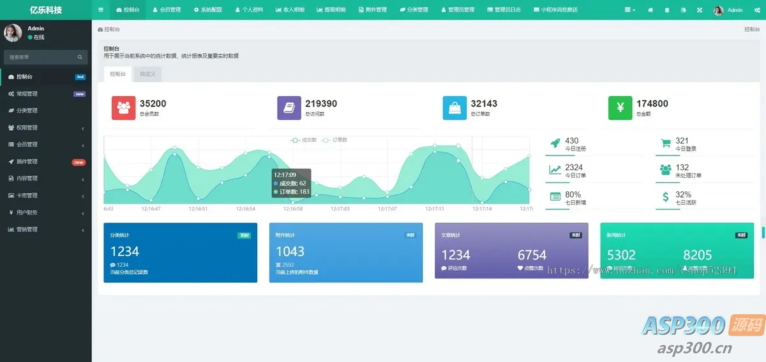Toggle the 成交数 series in the chart legend
The image size is (766, 362).
(x=303, y=140)
